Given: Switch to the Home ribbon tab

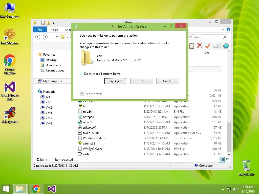Looking at the screenshot, I should click(x=54, y=30).
